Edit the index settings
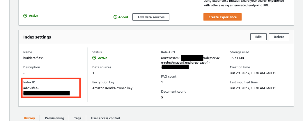Image resolution: width=303 pixels, height=121 pixels. click(258, 37)
